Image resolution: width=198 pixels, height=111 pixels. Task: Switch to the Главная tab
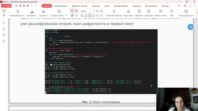47,6
